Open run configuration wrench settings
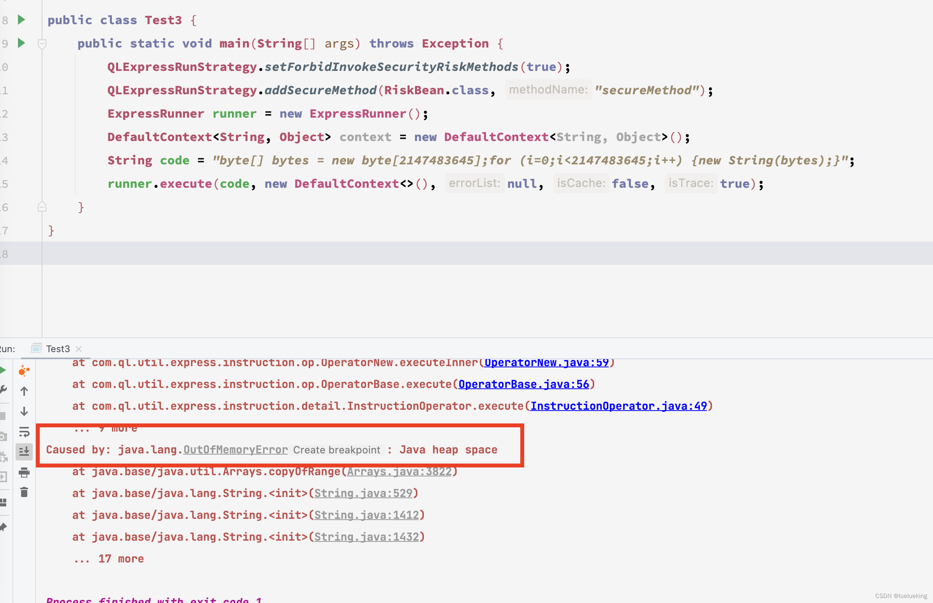933x603 pixels. pos(3,390)
